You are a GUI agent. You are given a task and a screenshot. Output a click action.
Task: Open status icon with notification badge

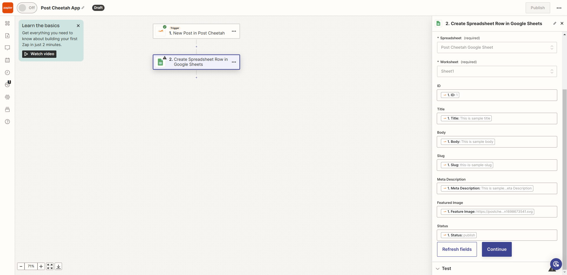pyautogui.click(x=7, y=84)
